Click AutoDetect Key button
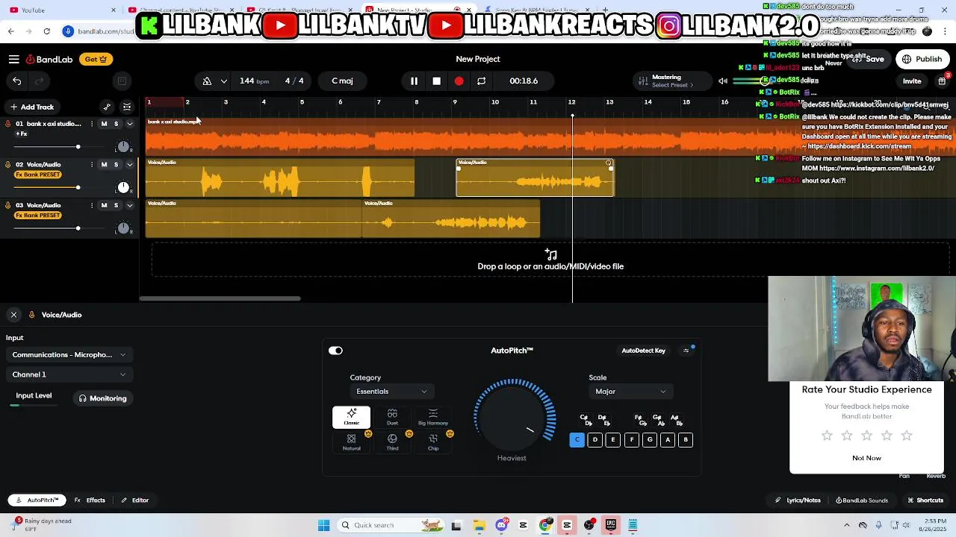The image size is (956, 537). click(x=643, y=351)
